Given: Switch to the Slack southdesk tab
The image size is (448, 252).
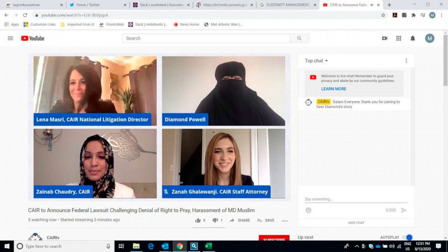Looking at the screenshot, I should (160, 5).
